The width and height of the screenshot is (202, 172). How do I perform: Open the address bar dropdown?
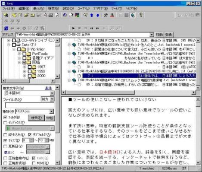click(x=152, y=35)
